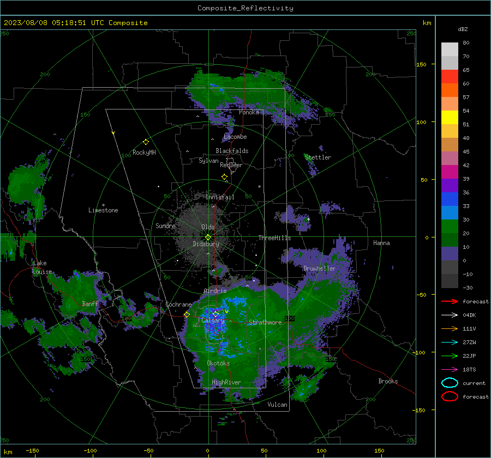Click the Limestone label
491x458 pixels.
pyautogui.click(x=103, y=210)
